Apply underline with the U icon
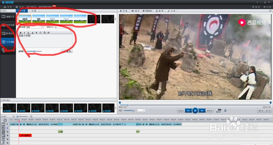The width and height of the screenshot is (273, 145). click(28, 33)
